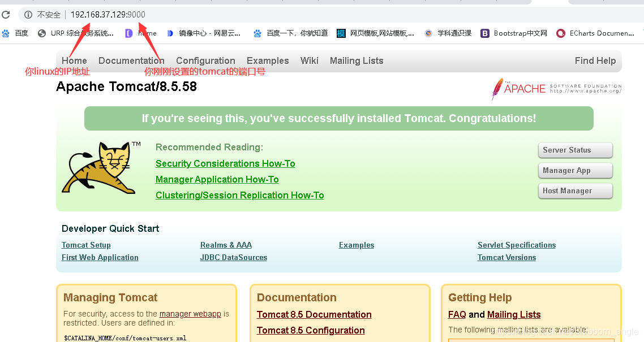Open the FAQ link under Getting Help
Viewport: 644px width, 342px height.
pyautogui.click(x=457, y=314)
